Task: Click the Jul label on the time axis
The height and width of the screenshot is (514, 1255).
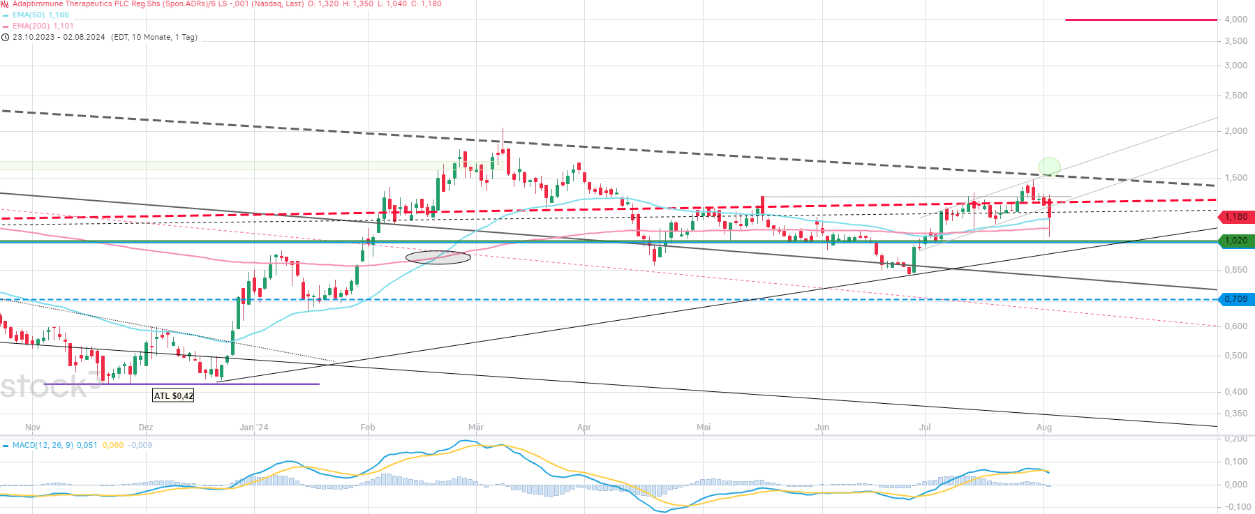Action: pos(925,428)
